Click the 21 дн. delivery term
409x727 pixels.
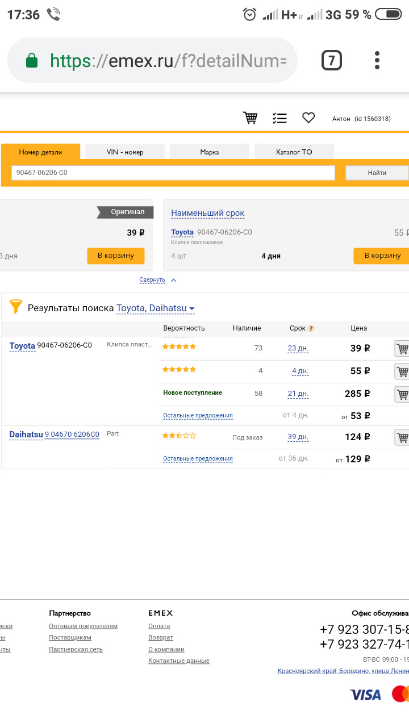(298, 394)
